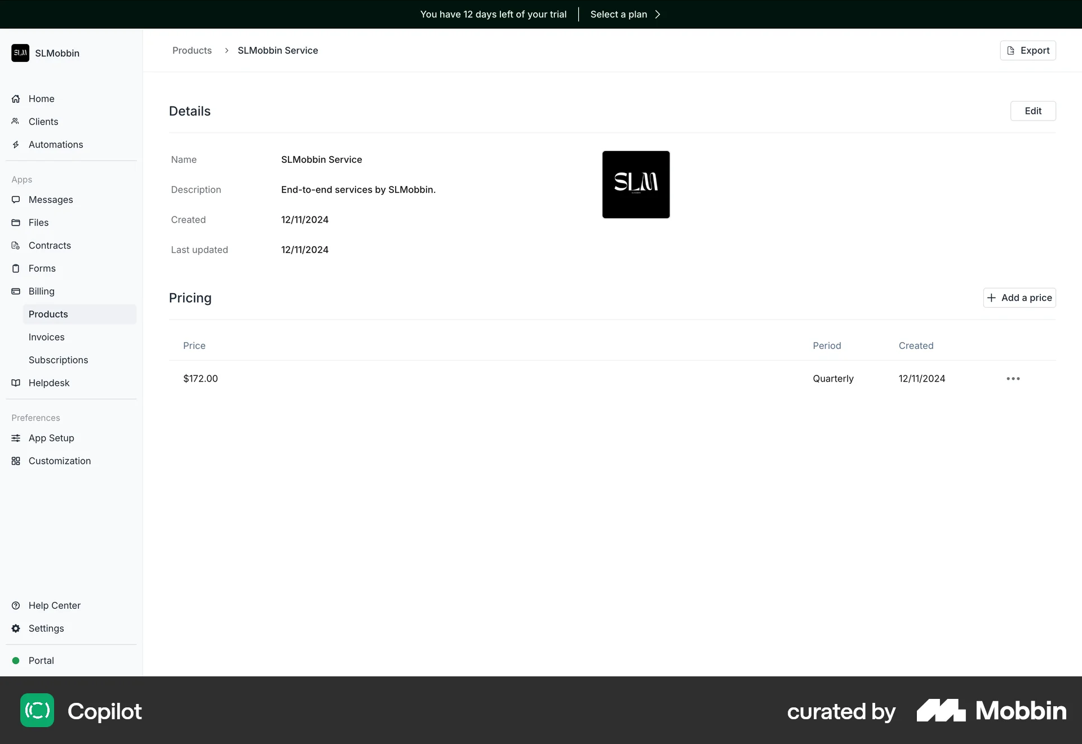Open the Customization grid icon

pos(16,460)
